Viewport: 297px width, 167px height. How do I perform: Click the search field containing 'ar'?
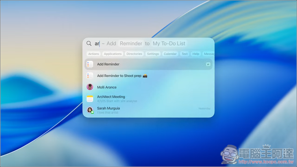(x=148, y=44)
